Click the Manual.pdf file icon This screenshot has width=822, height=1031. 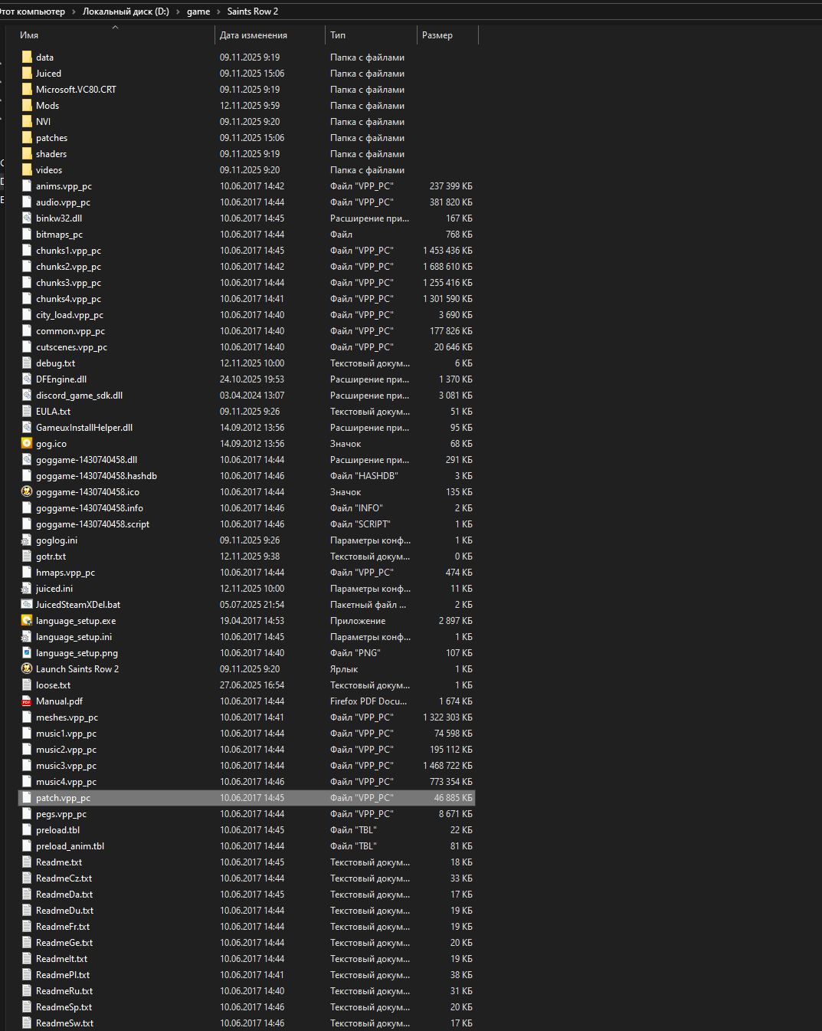tap(27, 701)
